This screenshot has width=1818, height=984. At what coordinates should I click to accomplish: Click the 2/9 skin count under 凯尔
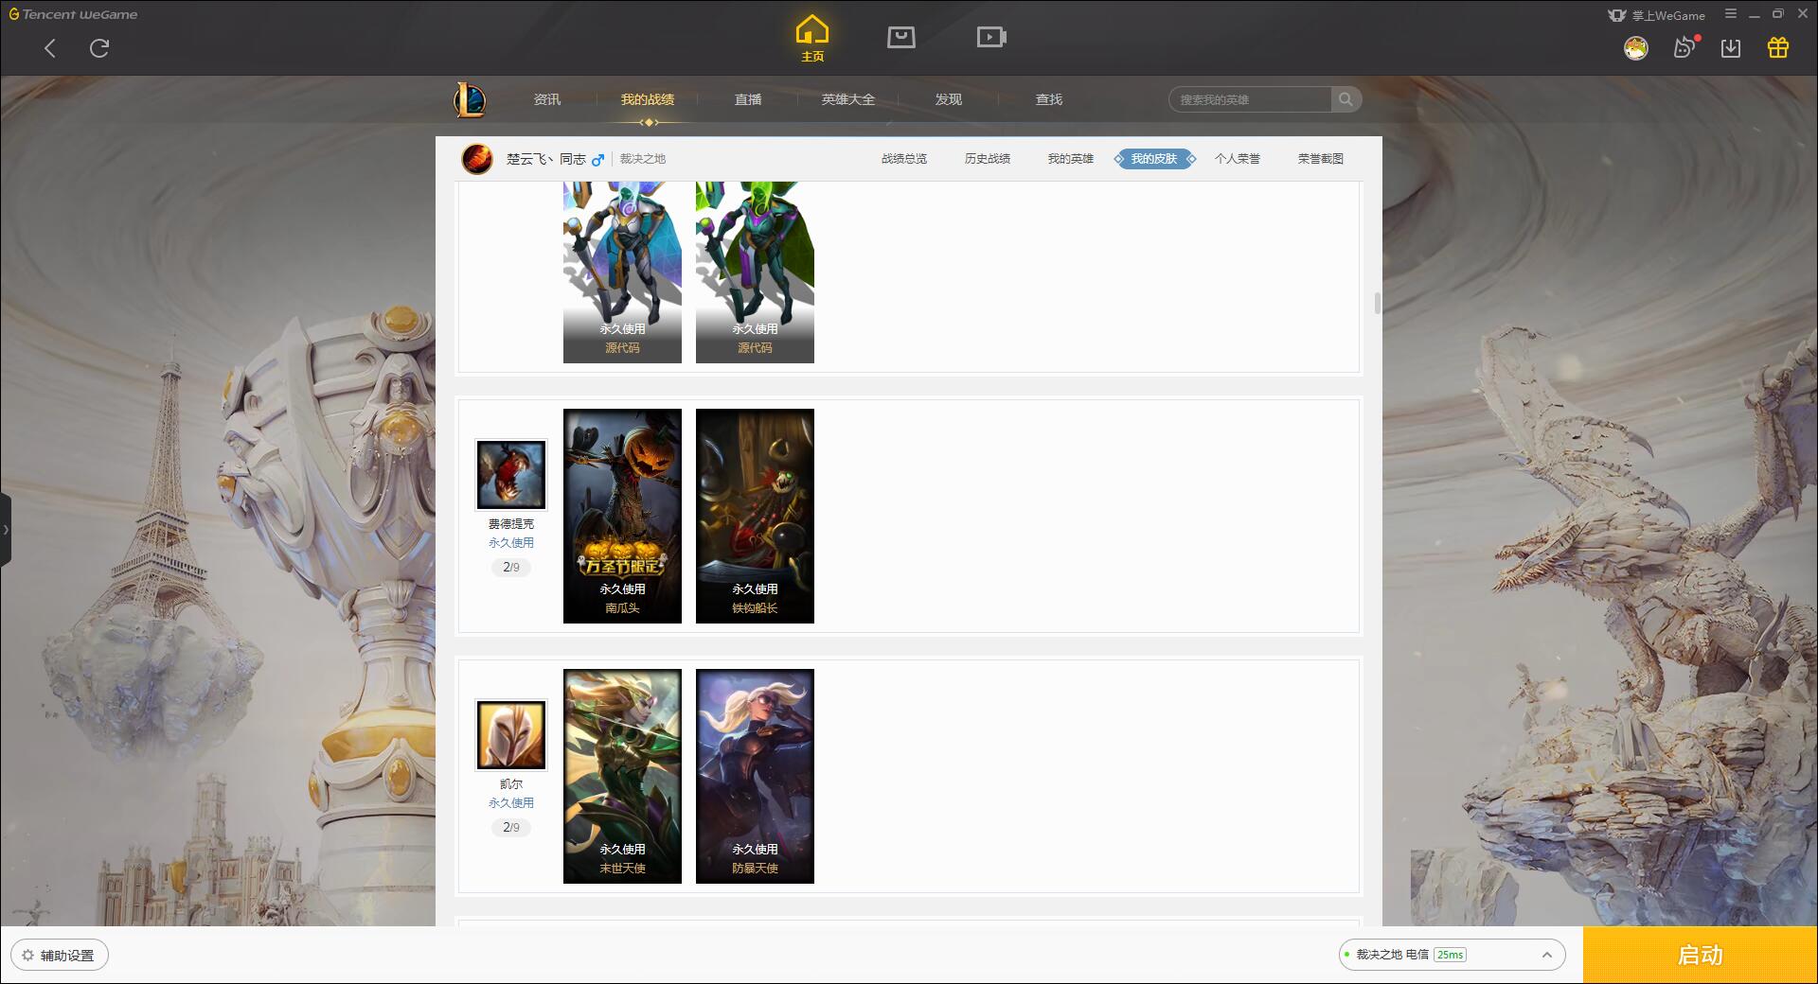(511, 828)
